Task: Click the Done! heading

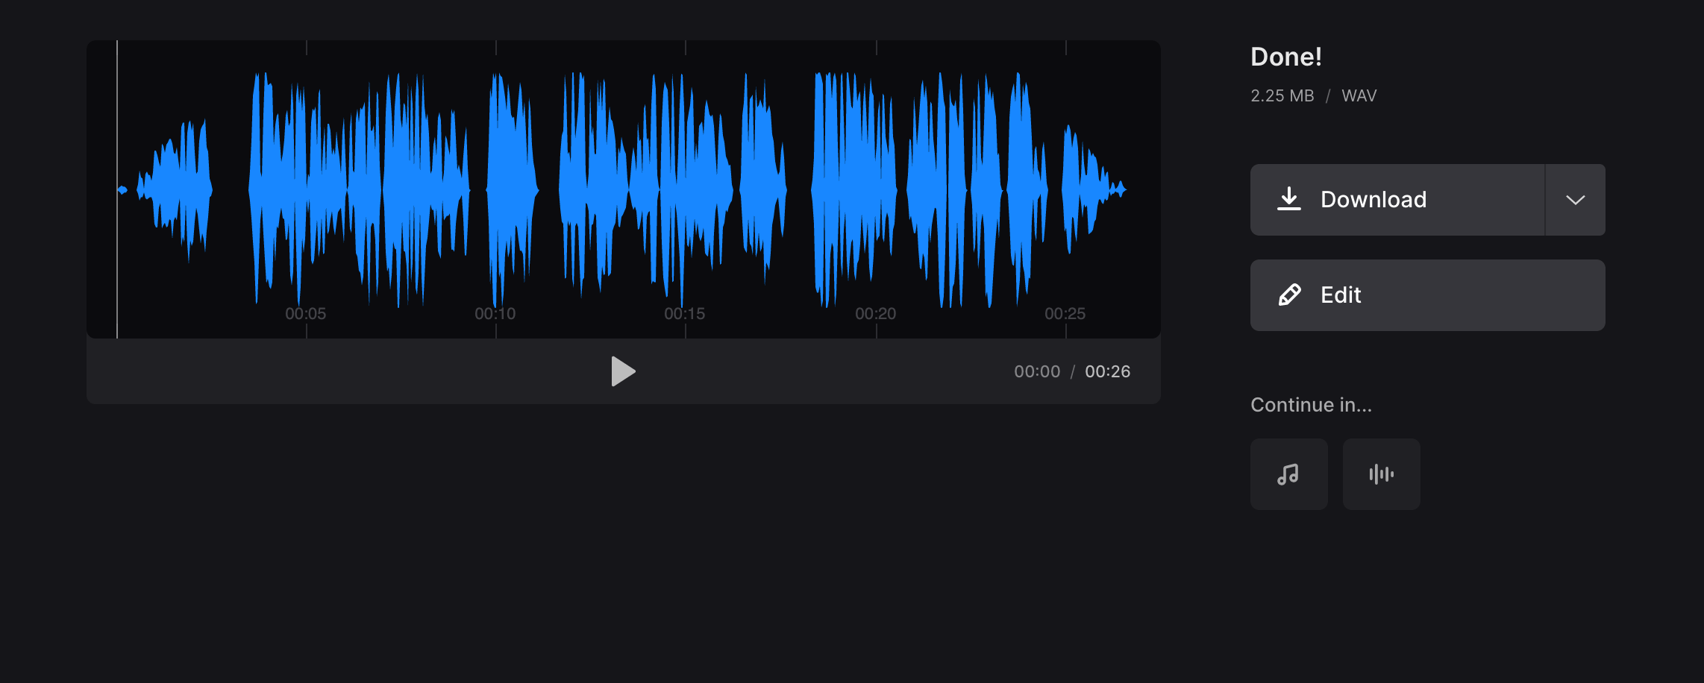Action: point(1285,56)
